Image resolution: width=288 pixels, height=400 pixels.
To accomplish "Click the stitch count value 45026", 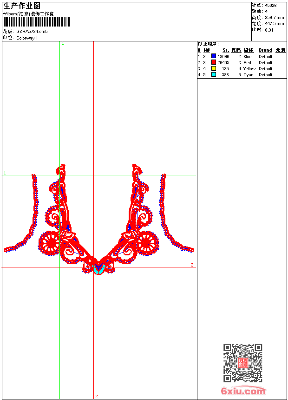I will pyautogui.click(x=271, y=6).
